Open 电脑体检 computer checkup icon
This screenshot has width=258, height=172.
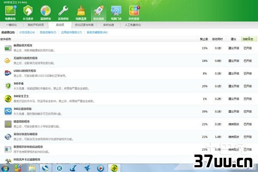tap(10, 12)
